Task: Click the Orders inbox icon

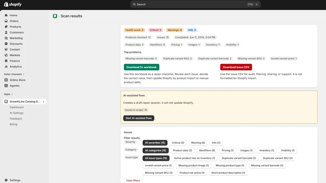Action: coord(6,21)
